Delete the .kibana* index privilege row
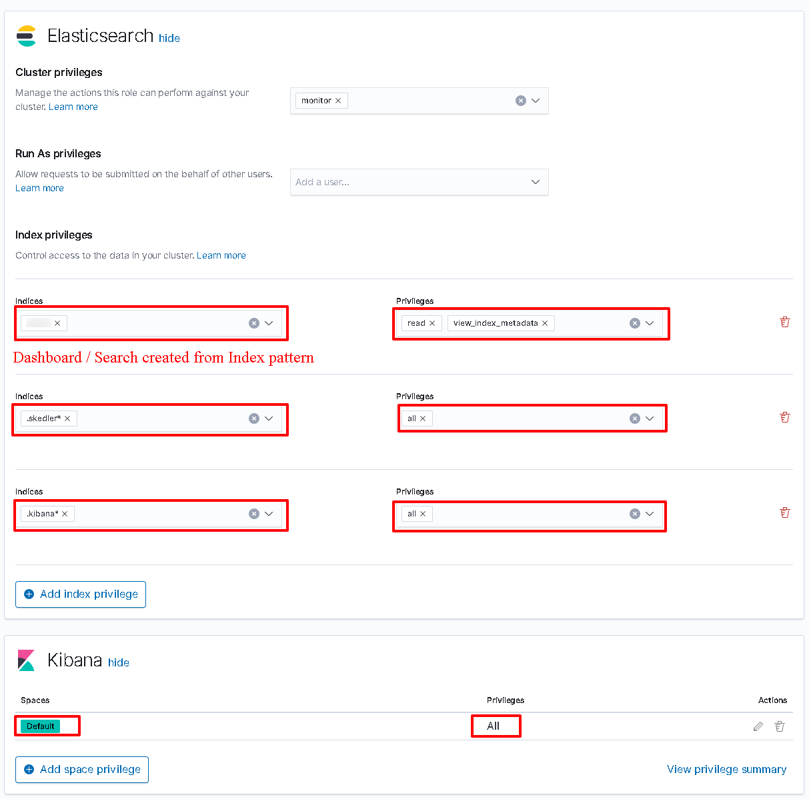This screenshot has width=809, height=799. pyautogui.click(x=785, y=512)
